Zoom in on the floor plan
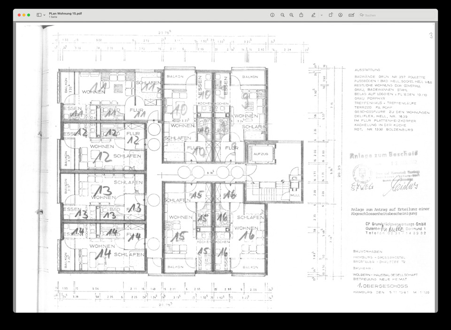The height and width of the screenshot is (330, 451). pyautogui.click(x=292, y=15)
